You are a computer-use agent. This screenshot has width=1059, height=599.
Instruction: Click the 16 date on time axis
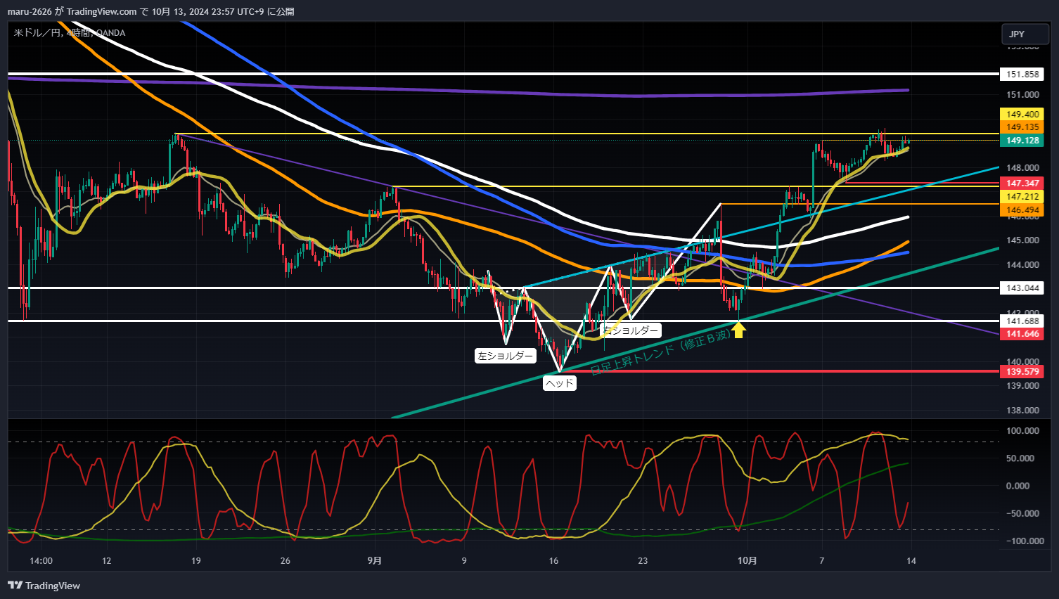553,561
